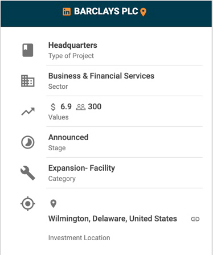Viewport: 213px width, 255px height.
Task: Select the book icon for Type of Project
Action: pos(28,50)
